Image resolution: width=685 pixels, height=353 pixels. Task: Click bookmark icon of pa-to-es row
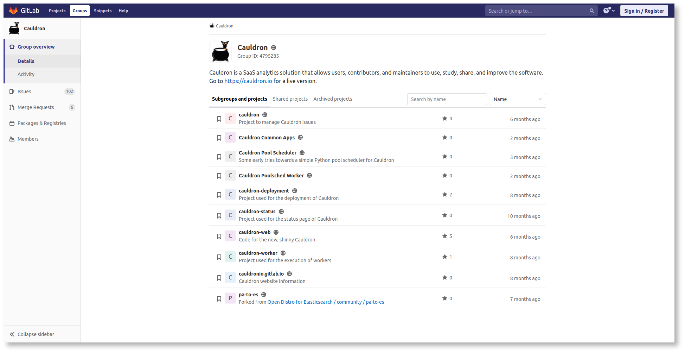point(219,299)
